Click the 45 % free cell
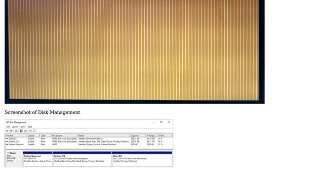The width and height of the screenshot is (324, 182). tap(160, 142)
